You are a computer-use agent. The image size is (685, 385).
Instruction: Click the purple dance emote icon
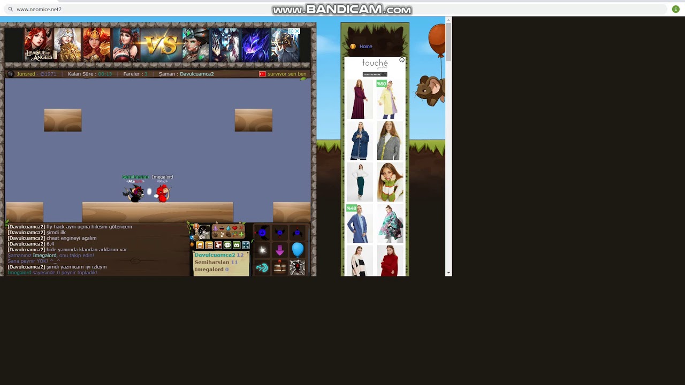[x=216, y=228]
